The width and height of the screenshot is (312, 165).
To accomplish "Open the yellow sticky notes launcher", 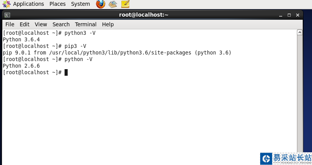I will pos(125,4).
